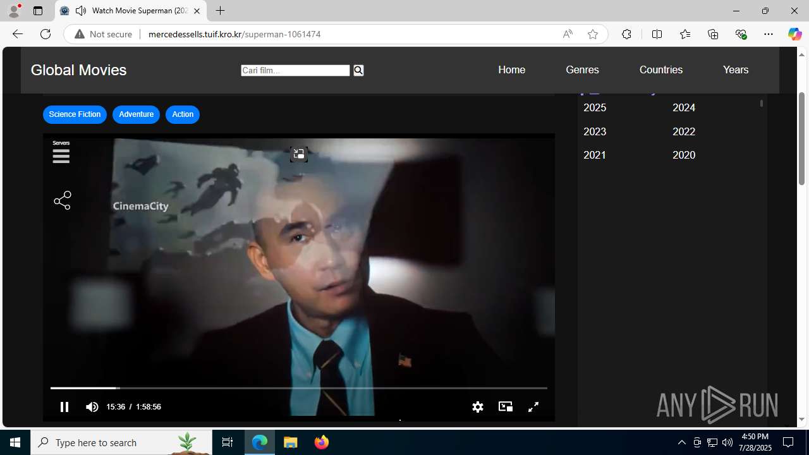The height and width of the screenshot is (455, 809).
Task: Click the taskbar search box
Action: point(121,442)
